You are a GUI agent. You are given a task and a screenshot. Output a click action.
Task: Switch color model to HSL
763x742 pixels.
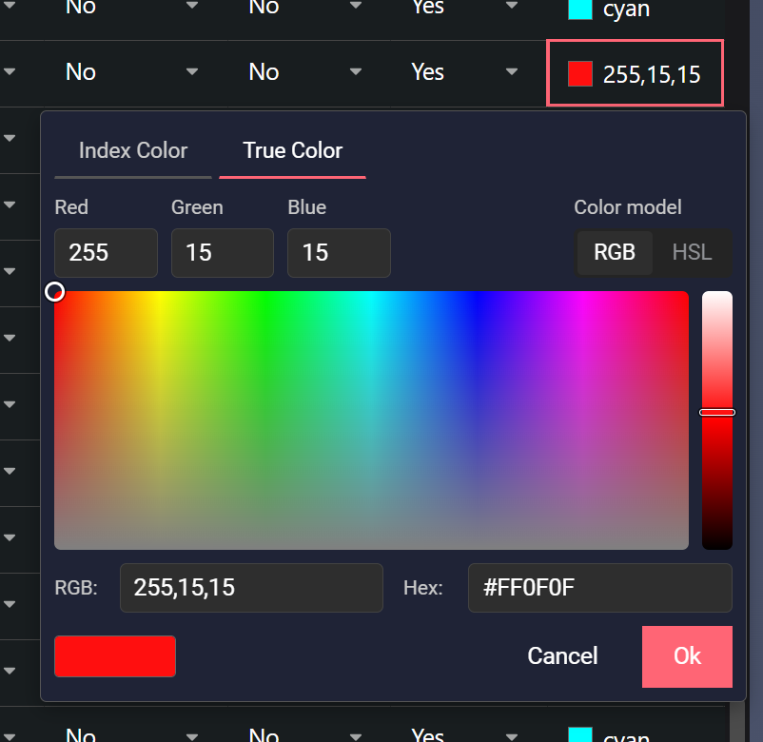pyautogui.click(x=692, y=252)
